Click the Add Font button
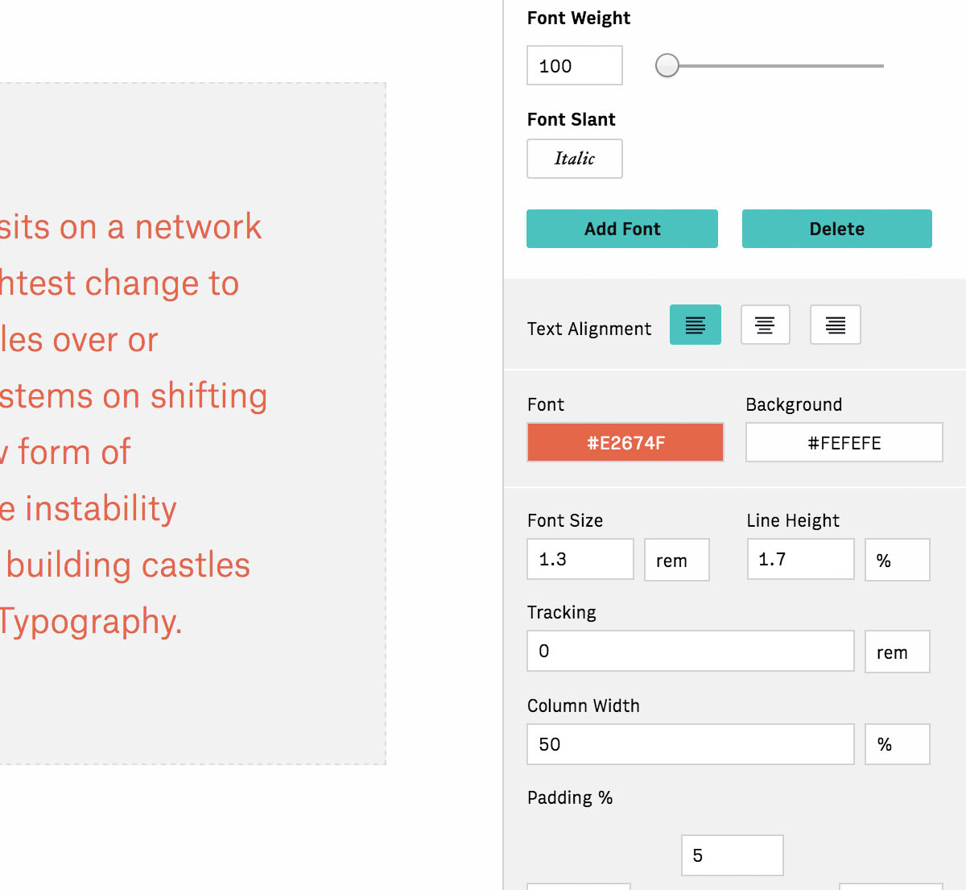 [x=621, y=229]
